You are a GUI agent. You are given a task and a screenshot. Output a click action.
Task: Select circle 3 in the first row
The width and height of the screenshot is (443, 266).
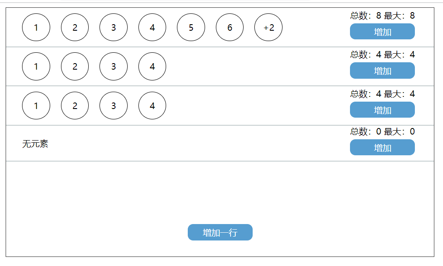coord(113,27)
